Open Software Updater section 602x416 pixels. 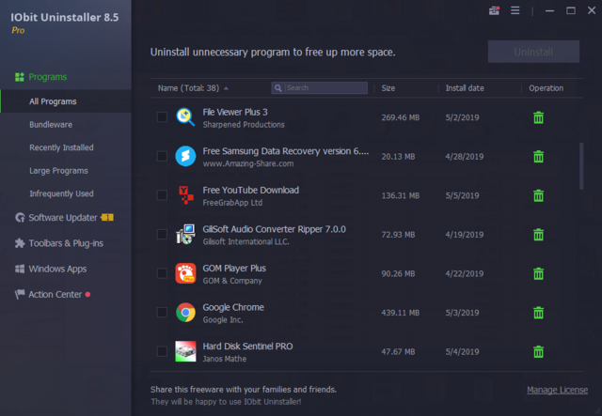click(63, 218)
